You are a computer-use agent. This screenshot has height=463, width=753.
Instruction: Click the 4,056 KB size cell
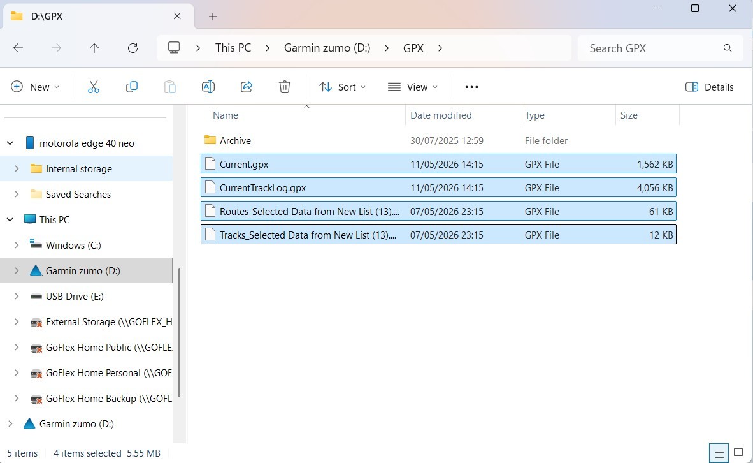(655, 187)
